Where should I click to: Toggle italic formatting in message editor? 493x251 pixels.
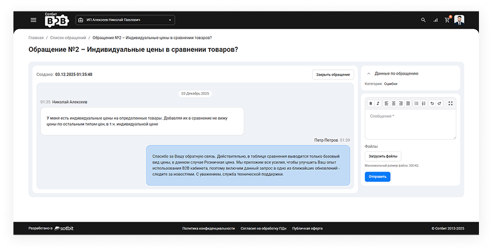(378, 103)
